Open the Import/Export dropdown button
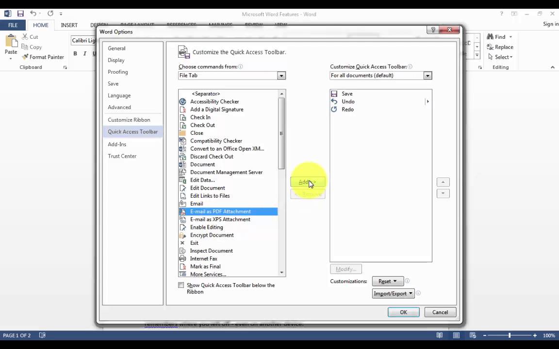The width and height of the screenshot is (559, 349). [x=393, y=293]
